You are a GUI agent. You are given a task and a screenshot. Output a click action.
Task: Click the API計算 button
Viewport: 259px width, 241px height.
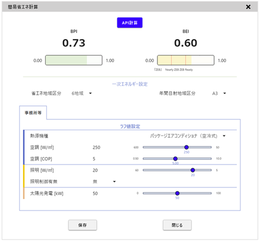pos(129,23)
